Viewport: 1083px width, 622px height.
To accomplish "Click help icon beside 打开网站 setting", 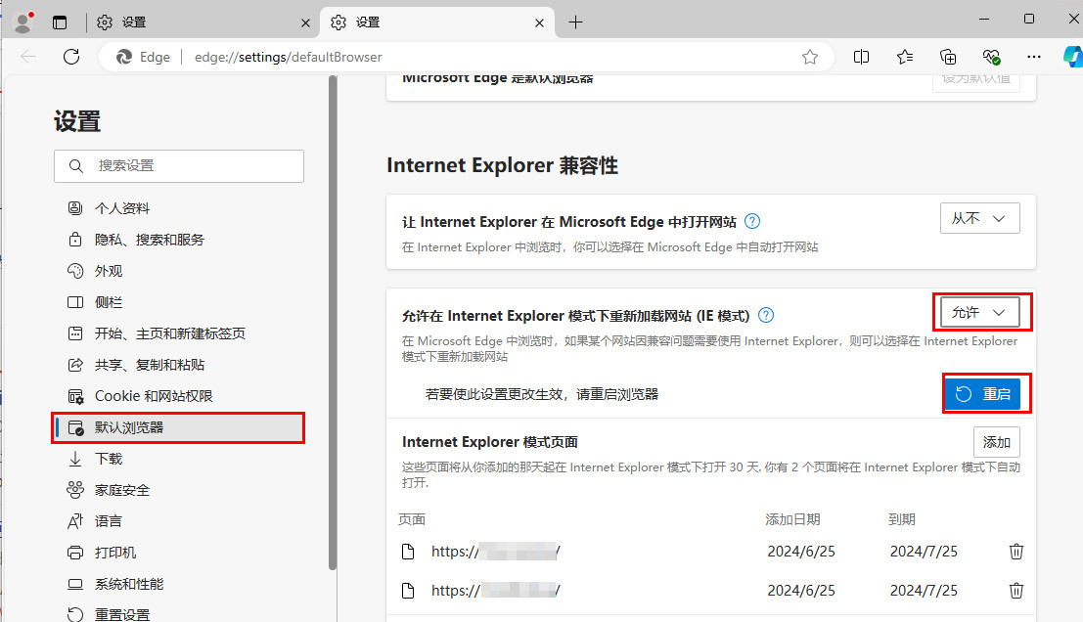I will pyautogui.click(x=752, y=222).
